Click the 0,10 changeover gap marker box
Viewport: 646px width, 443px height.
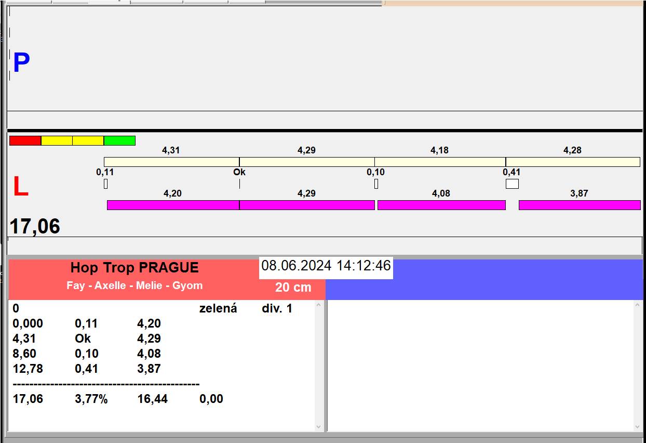376,184
